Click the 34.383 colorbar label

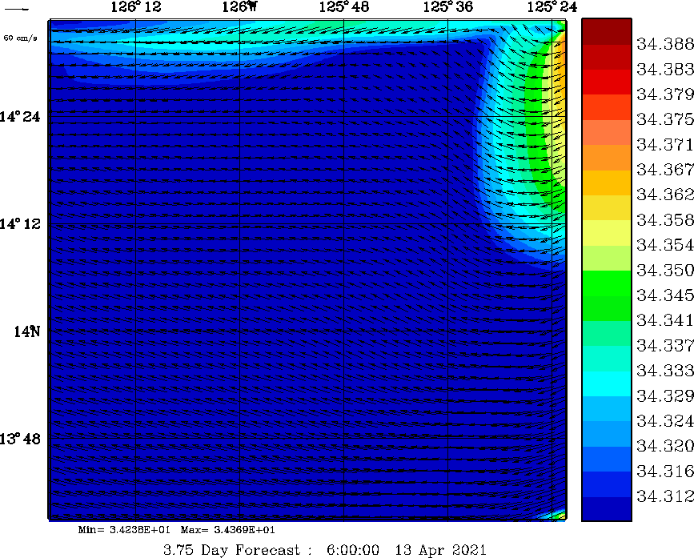[665, 69]
